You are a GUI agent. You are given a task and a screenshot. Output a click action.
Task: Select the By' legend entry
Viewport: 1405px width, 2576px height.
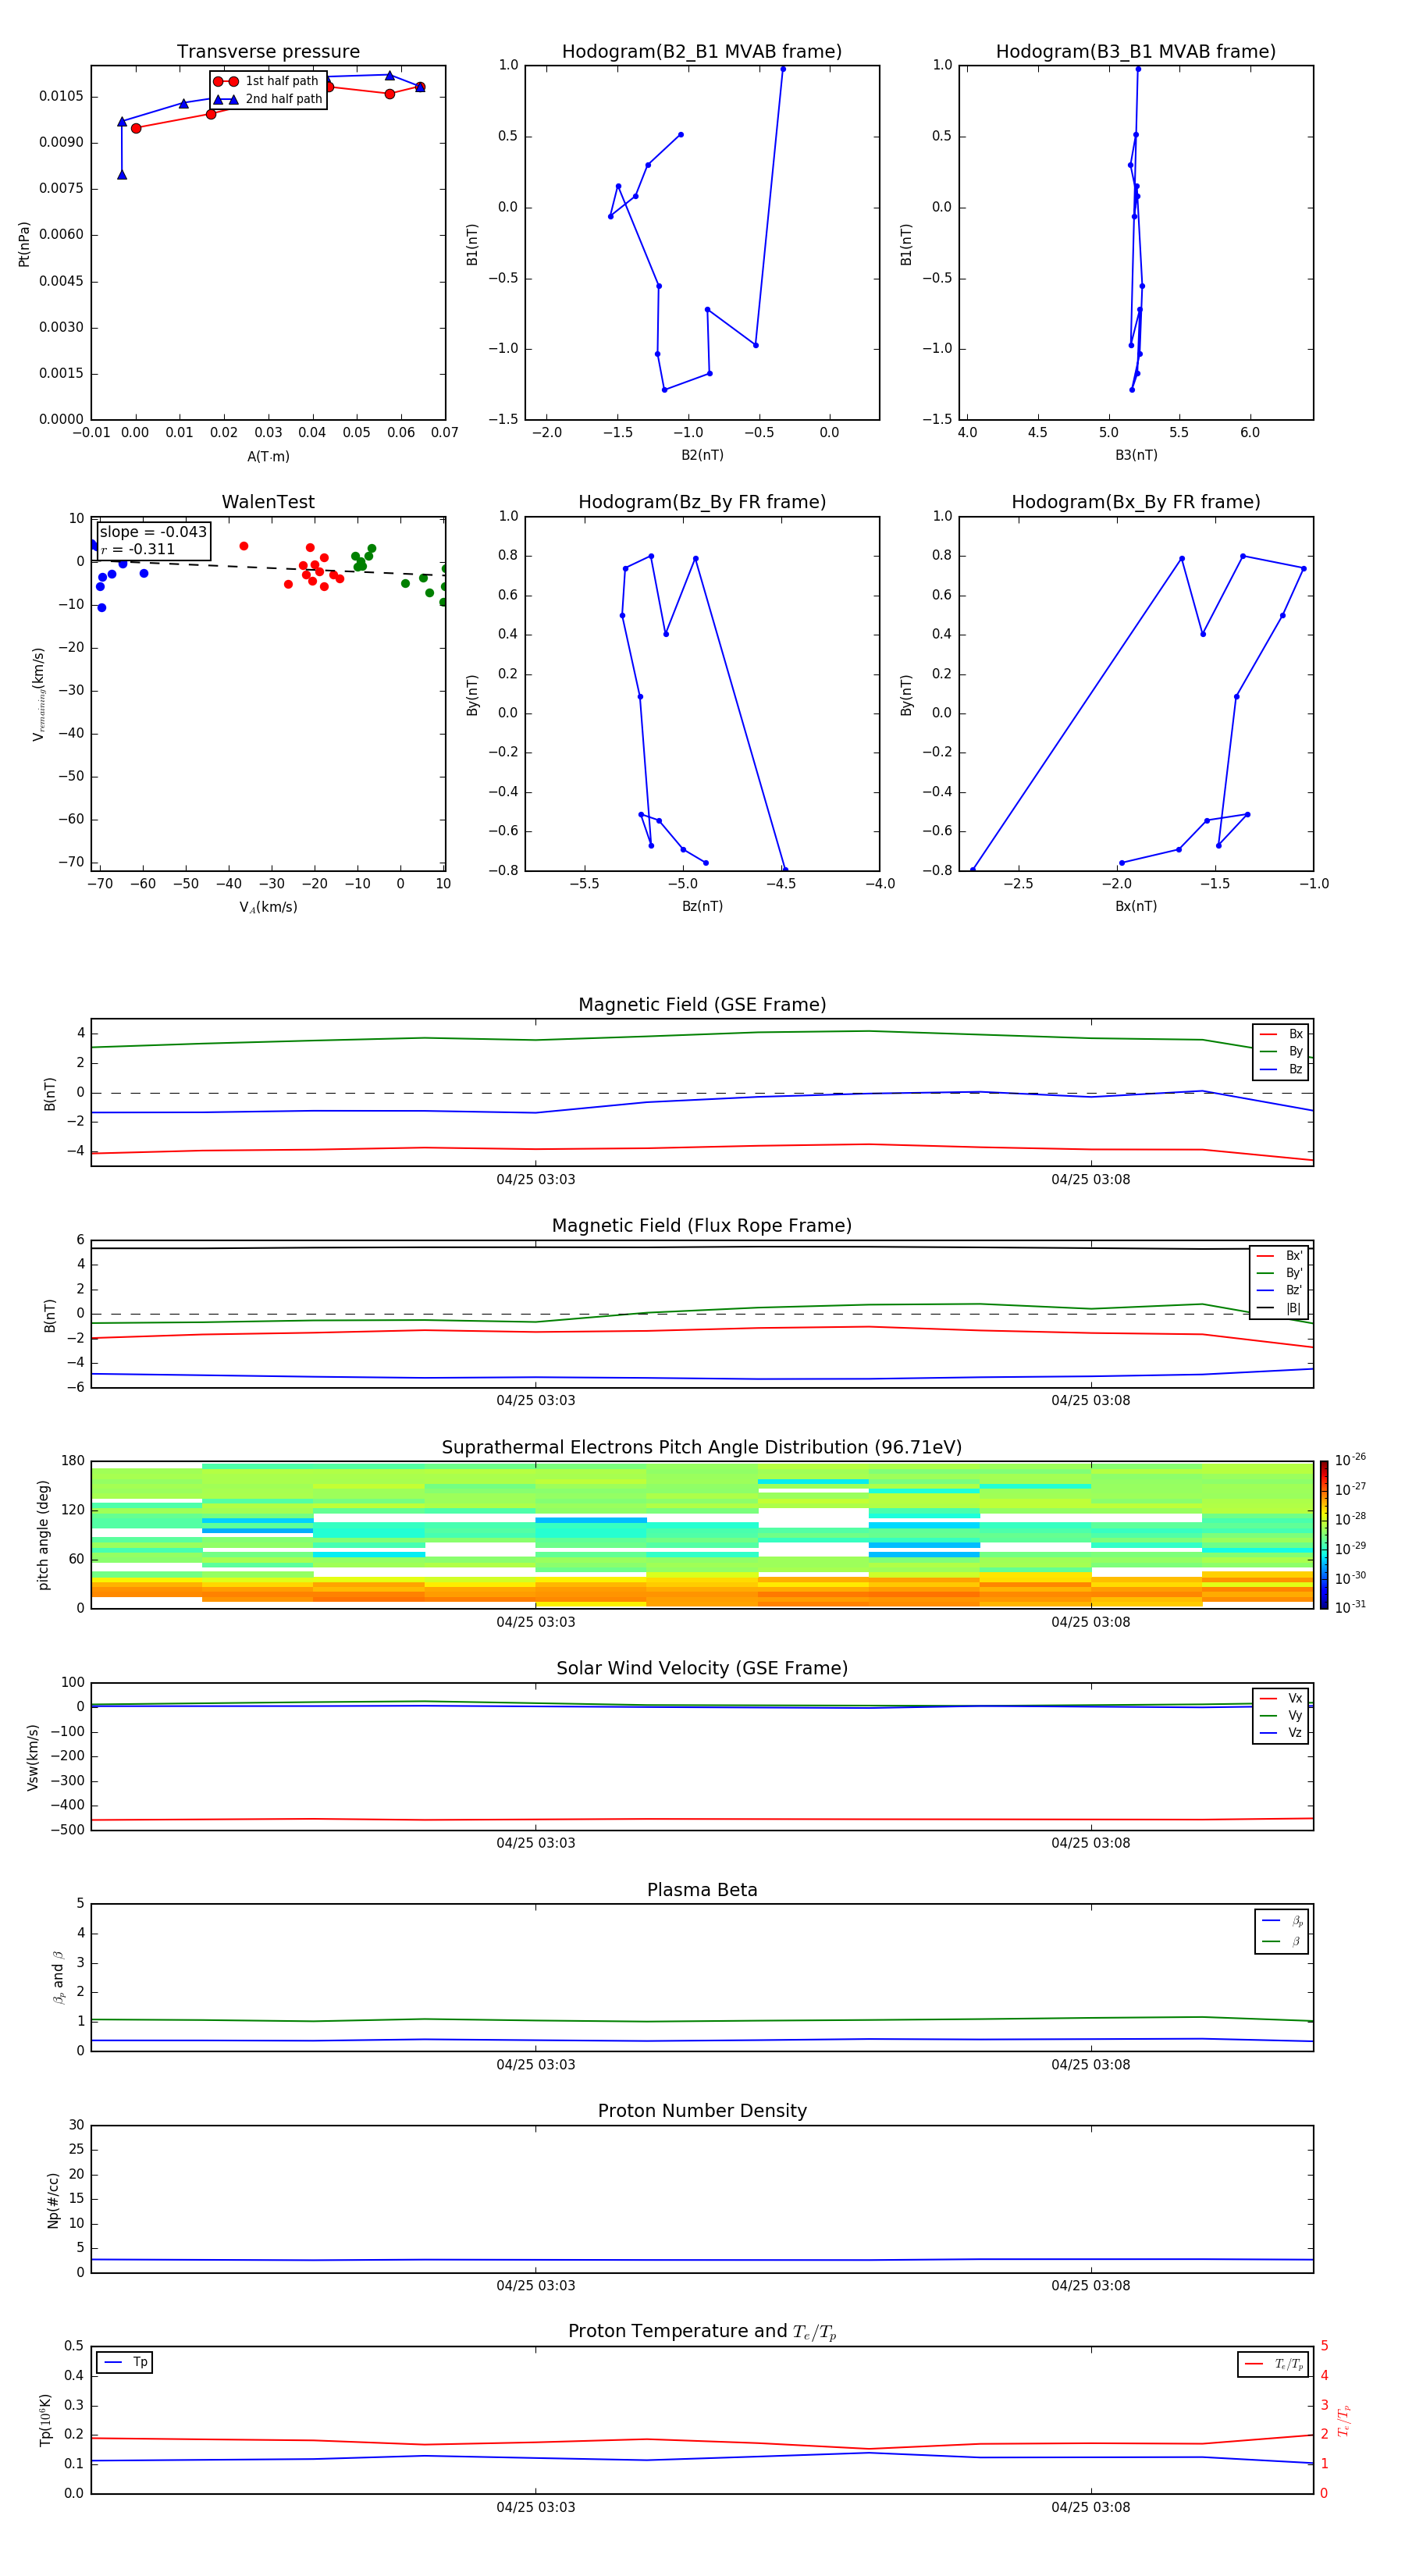1279,1273
